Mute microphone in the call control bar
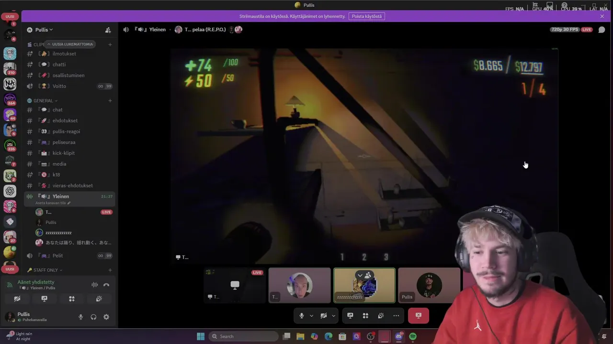Screen dimensions: 613x344 tap(301, 316)
